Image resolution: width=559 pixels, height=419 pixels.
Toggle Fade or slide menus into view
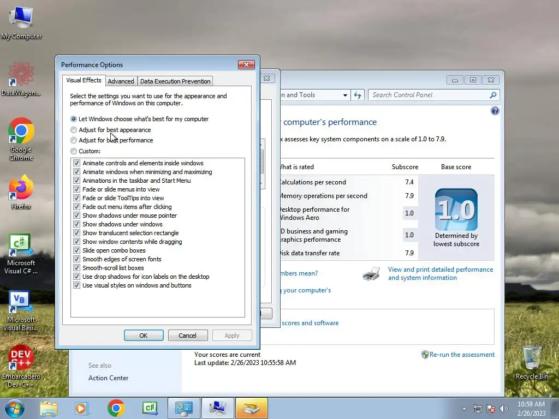click(76, 189)
